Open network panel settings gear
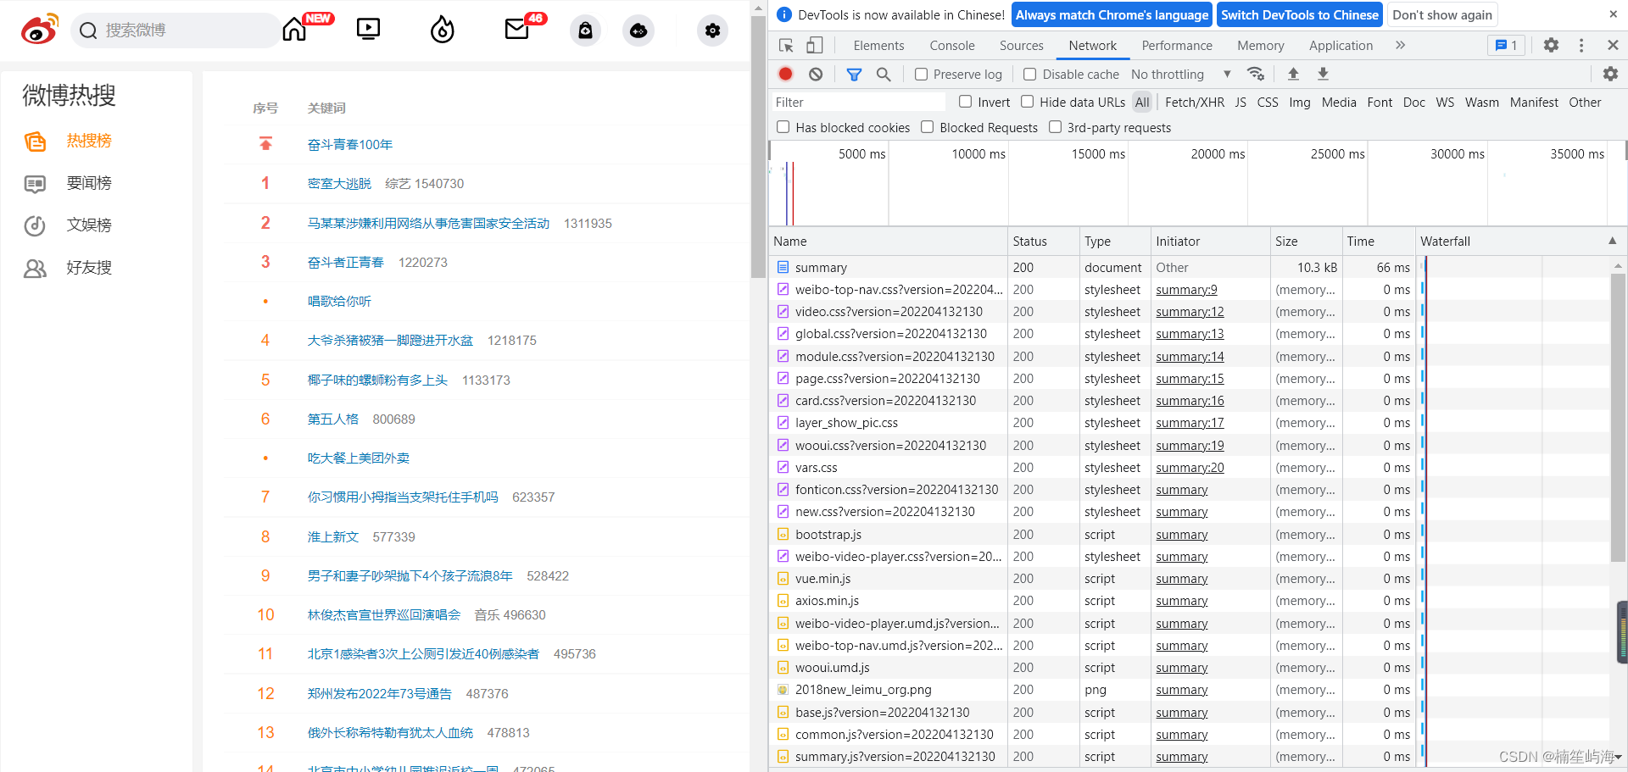Viewport: 1628px width, 772px height. [x=1610, y=74]
